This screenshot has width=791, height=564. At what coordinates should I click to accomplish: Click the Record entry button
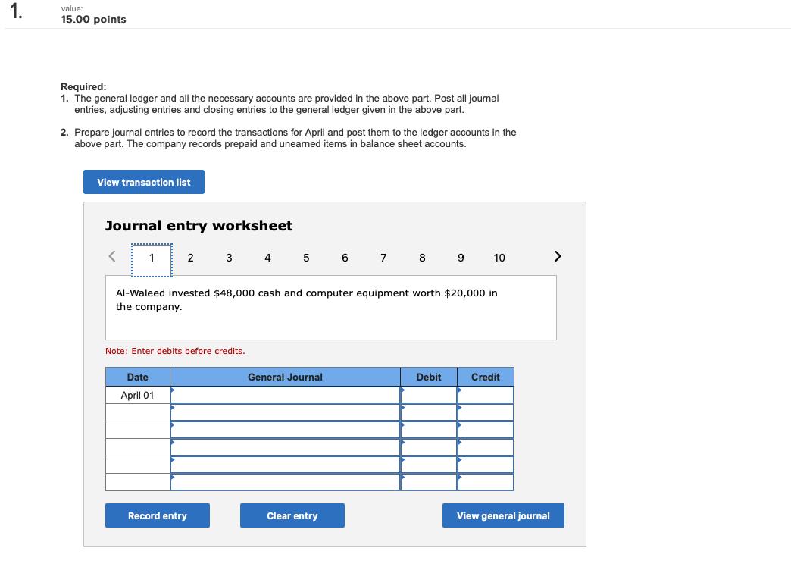coord(157,515)
